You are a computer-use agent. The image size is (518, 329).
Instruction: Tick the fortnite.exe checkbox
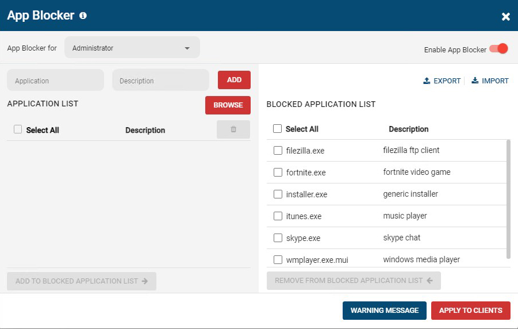tap(278, 173)
